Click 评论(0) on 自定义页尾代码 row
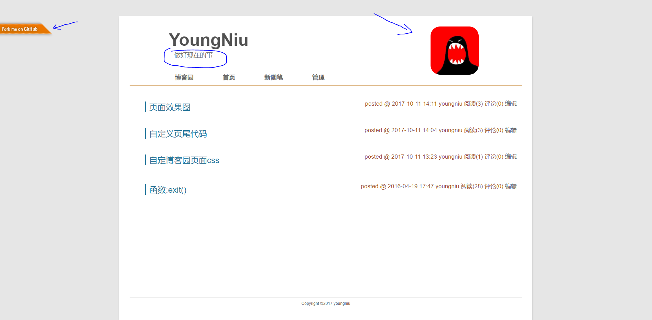Screen dimensions: 652x320 (494, 130)
